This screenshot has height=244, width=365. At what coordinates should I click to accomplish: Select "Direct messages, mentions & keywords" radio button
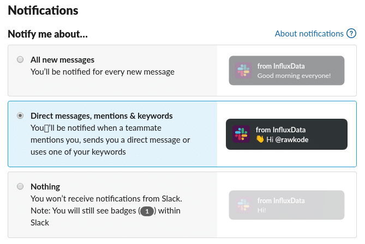click(20, 115)
